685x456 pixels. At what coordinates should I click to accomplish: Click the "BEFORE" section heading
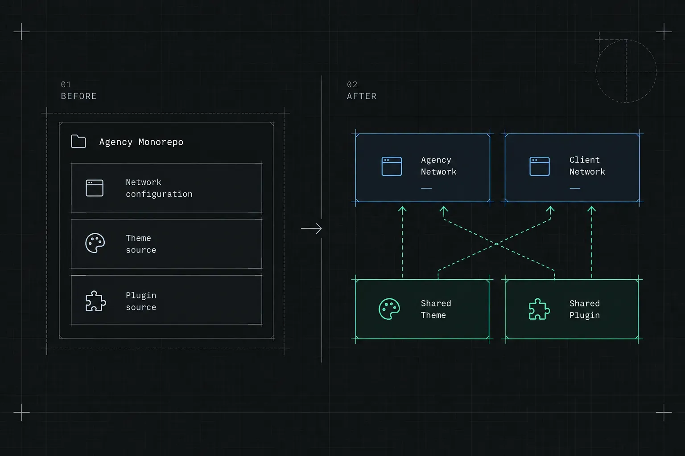coord(79,96)
